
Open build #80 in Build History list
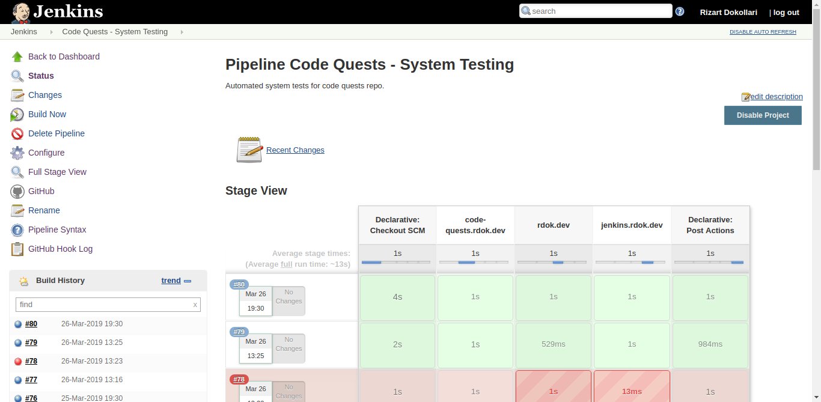click(31, 324)
